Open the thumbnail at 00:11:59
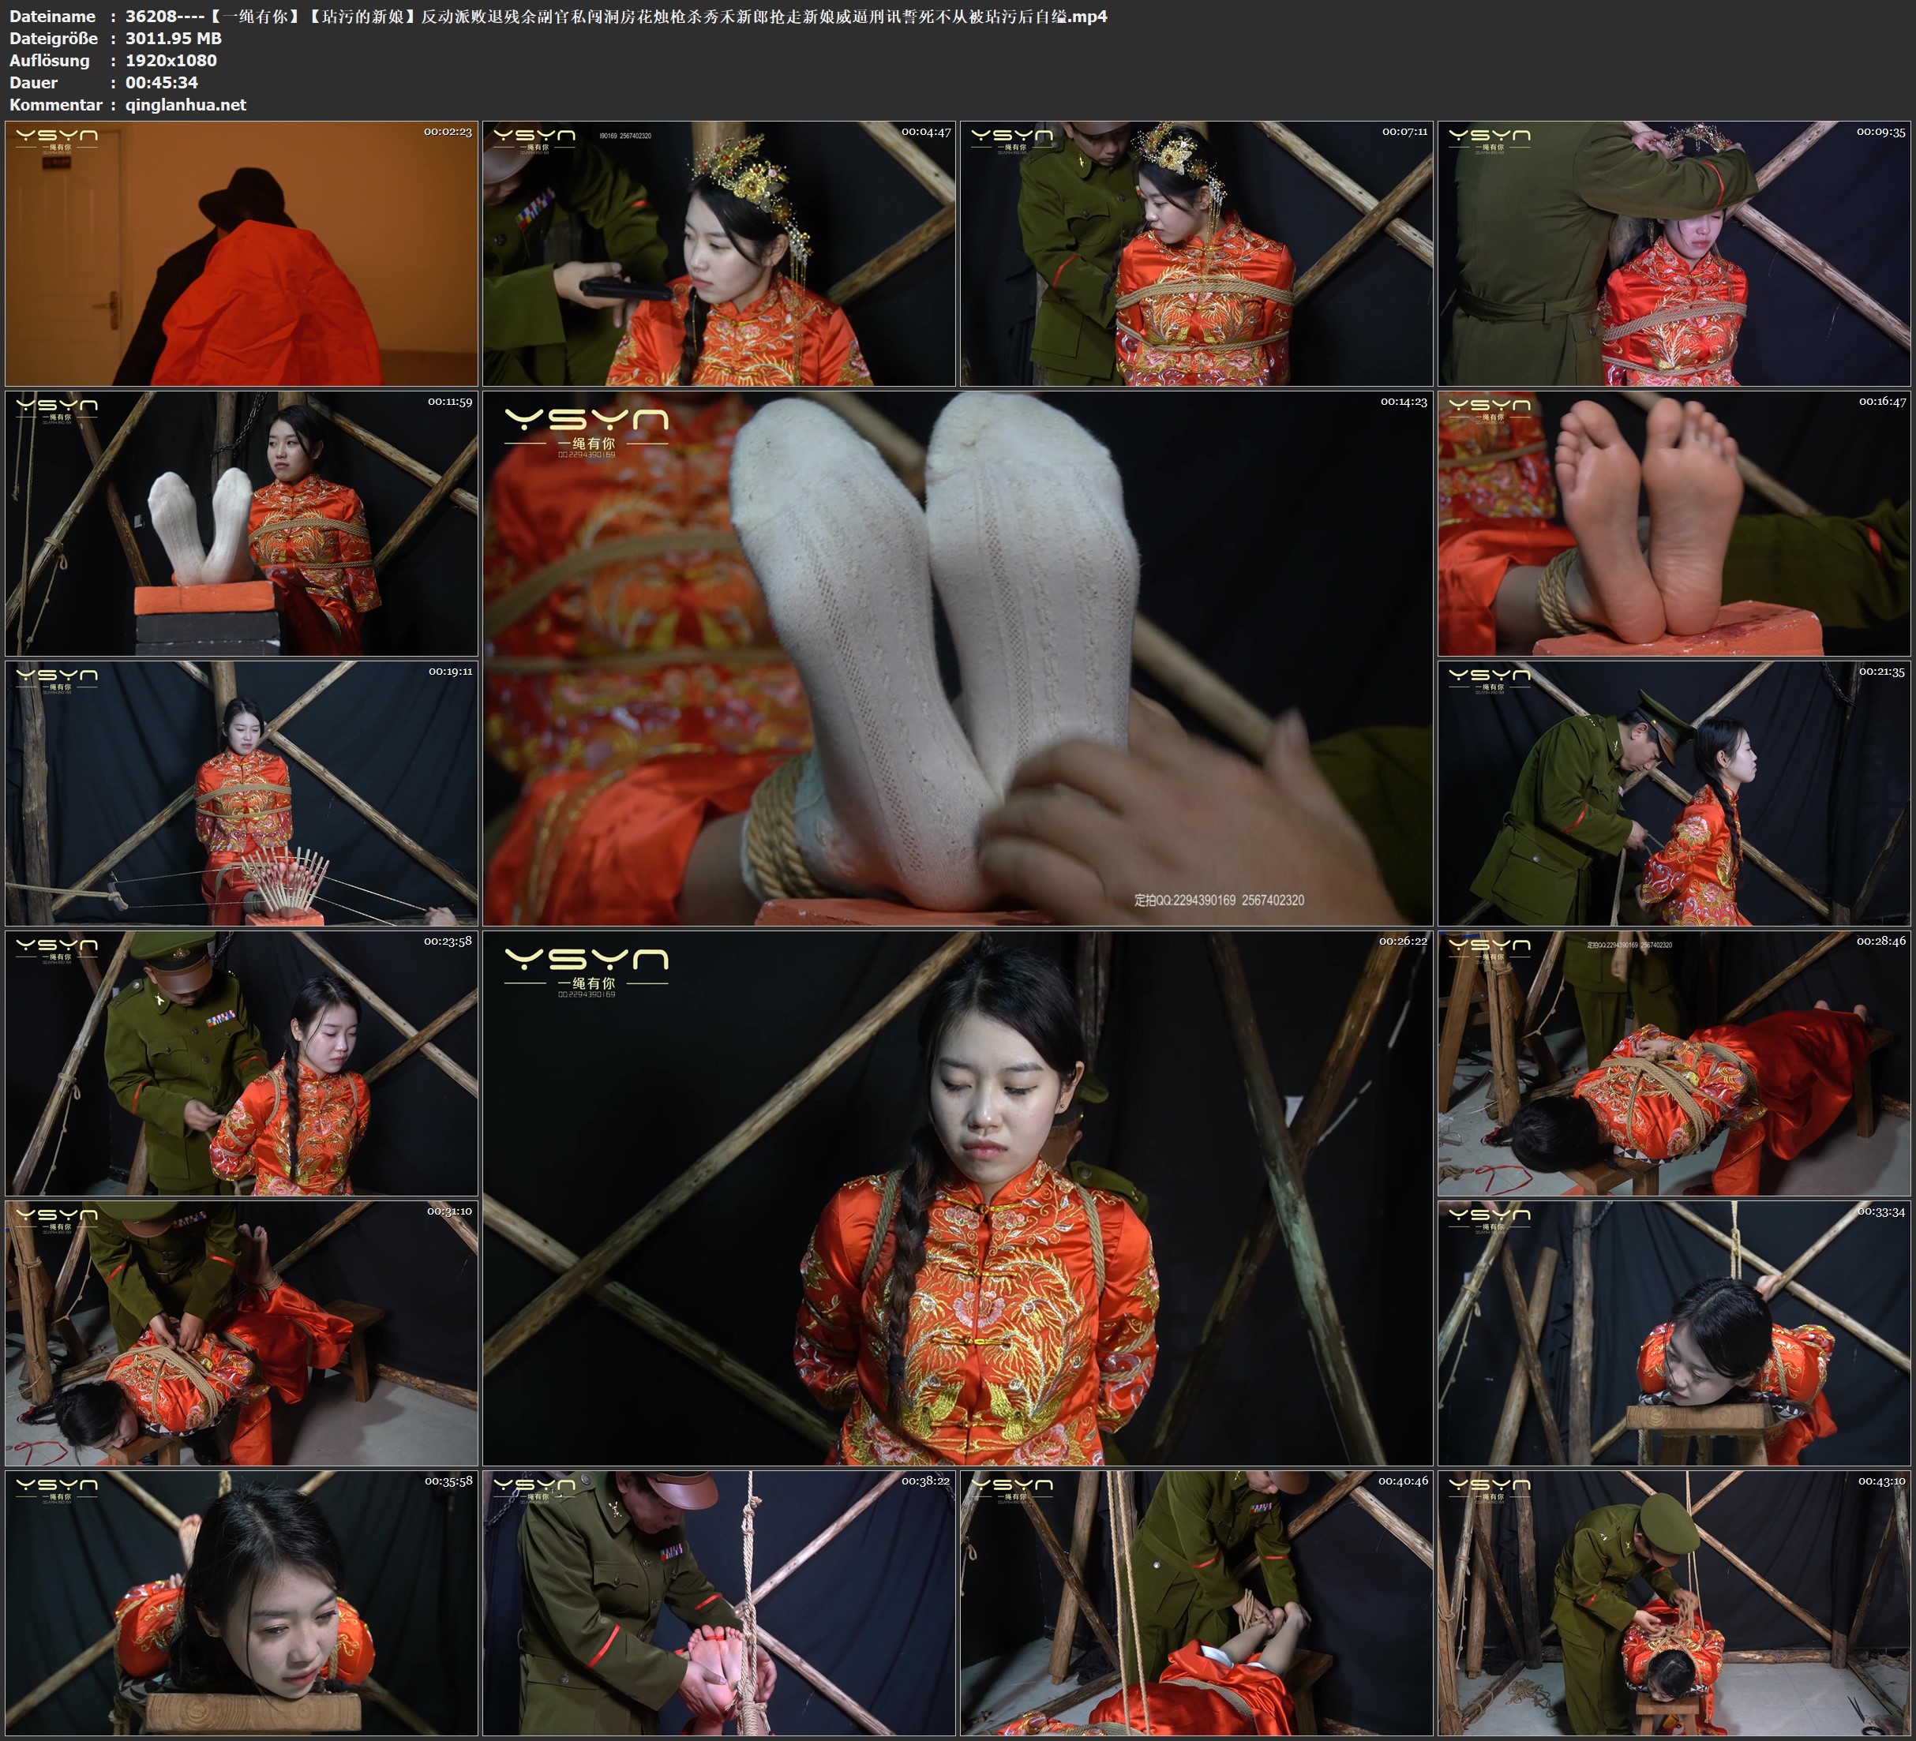The width and height of the screenshot is (1916, 1741). pyautogui.click(x=242, y=522)
